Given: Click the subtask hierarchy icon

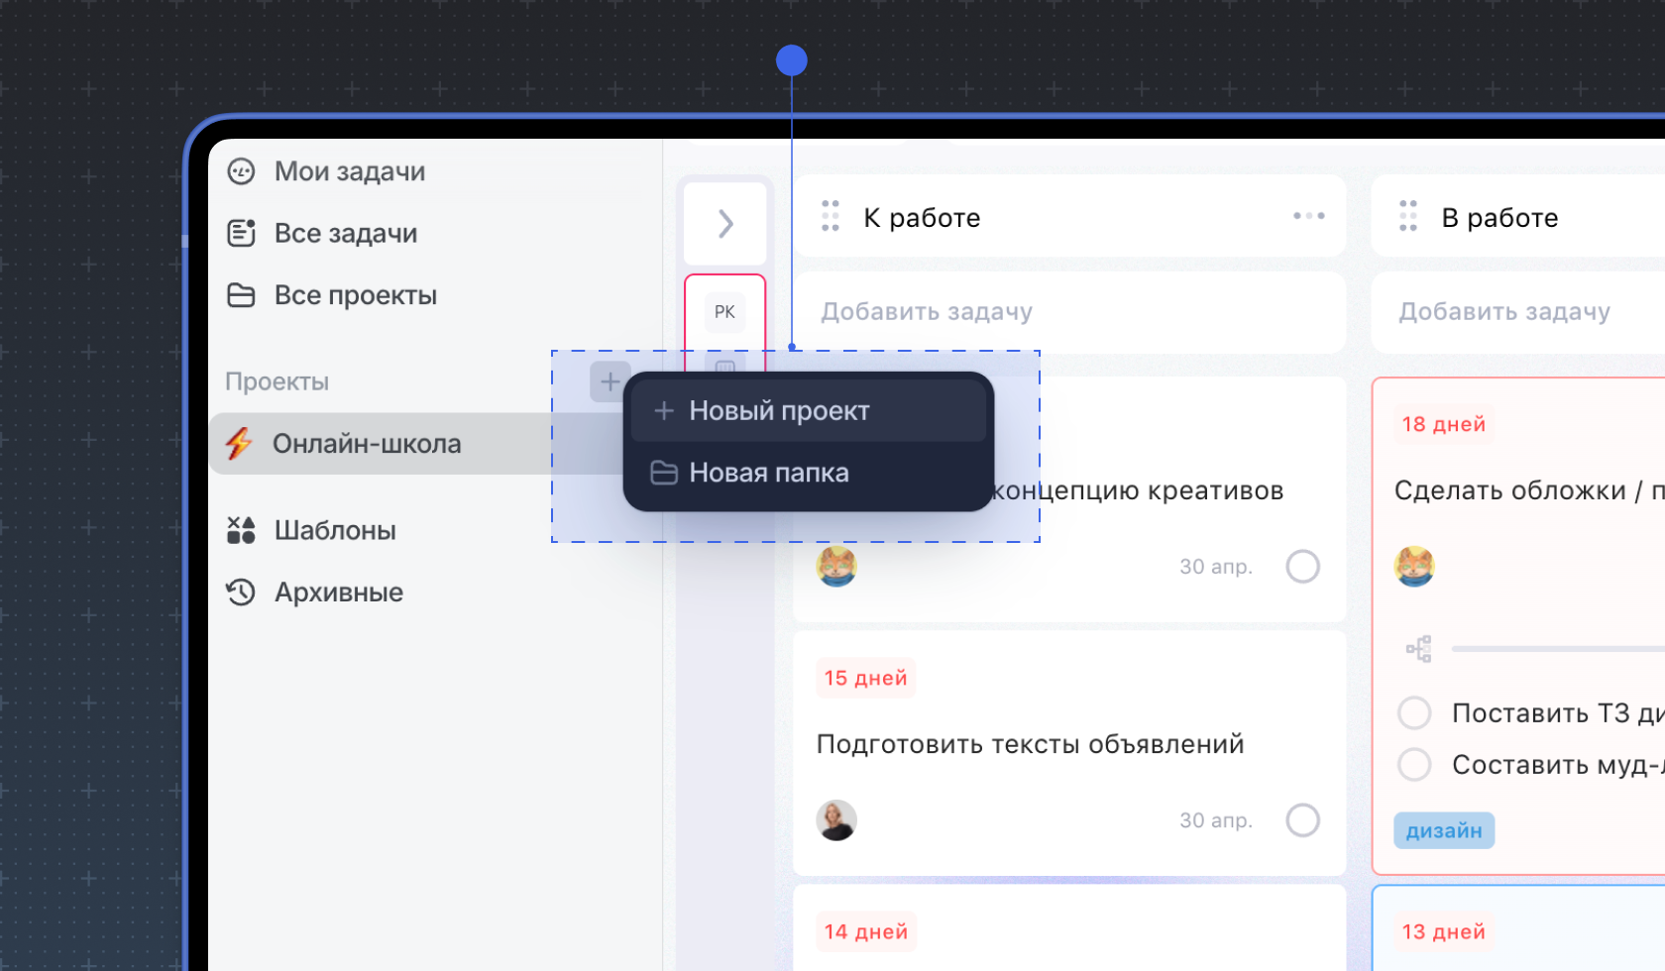Looking at the screenshot, I should tap(1418, 649).
